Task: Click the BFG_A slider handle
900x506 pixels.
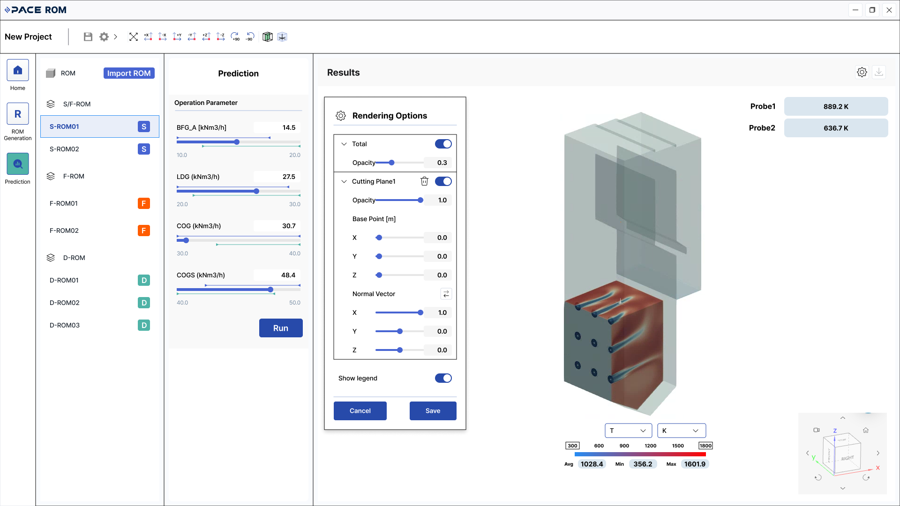Action: click(237, 142)
